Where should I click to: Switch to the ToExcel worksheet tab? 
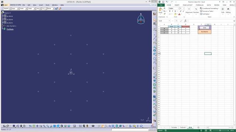click(183, 127)
